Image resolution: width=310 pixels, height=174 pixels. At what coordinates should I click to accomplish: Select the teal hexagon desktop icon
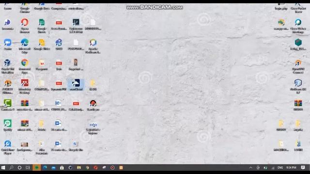pos(298,44)
